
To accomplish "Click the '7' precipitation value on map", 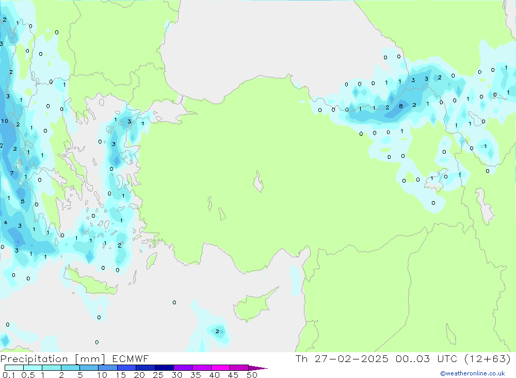I will [x=12, y=173].
